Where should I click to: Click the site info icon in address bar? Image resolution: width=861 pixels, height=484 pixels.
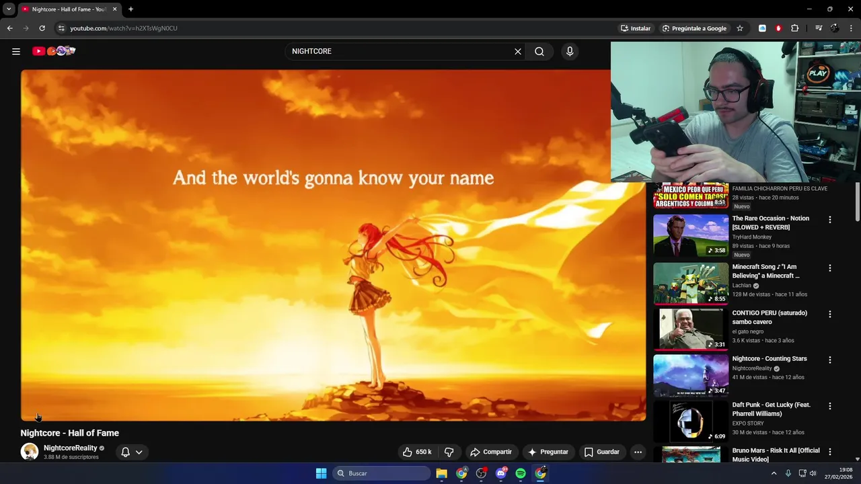point(61,28)
